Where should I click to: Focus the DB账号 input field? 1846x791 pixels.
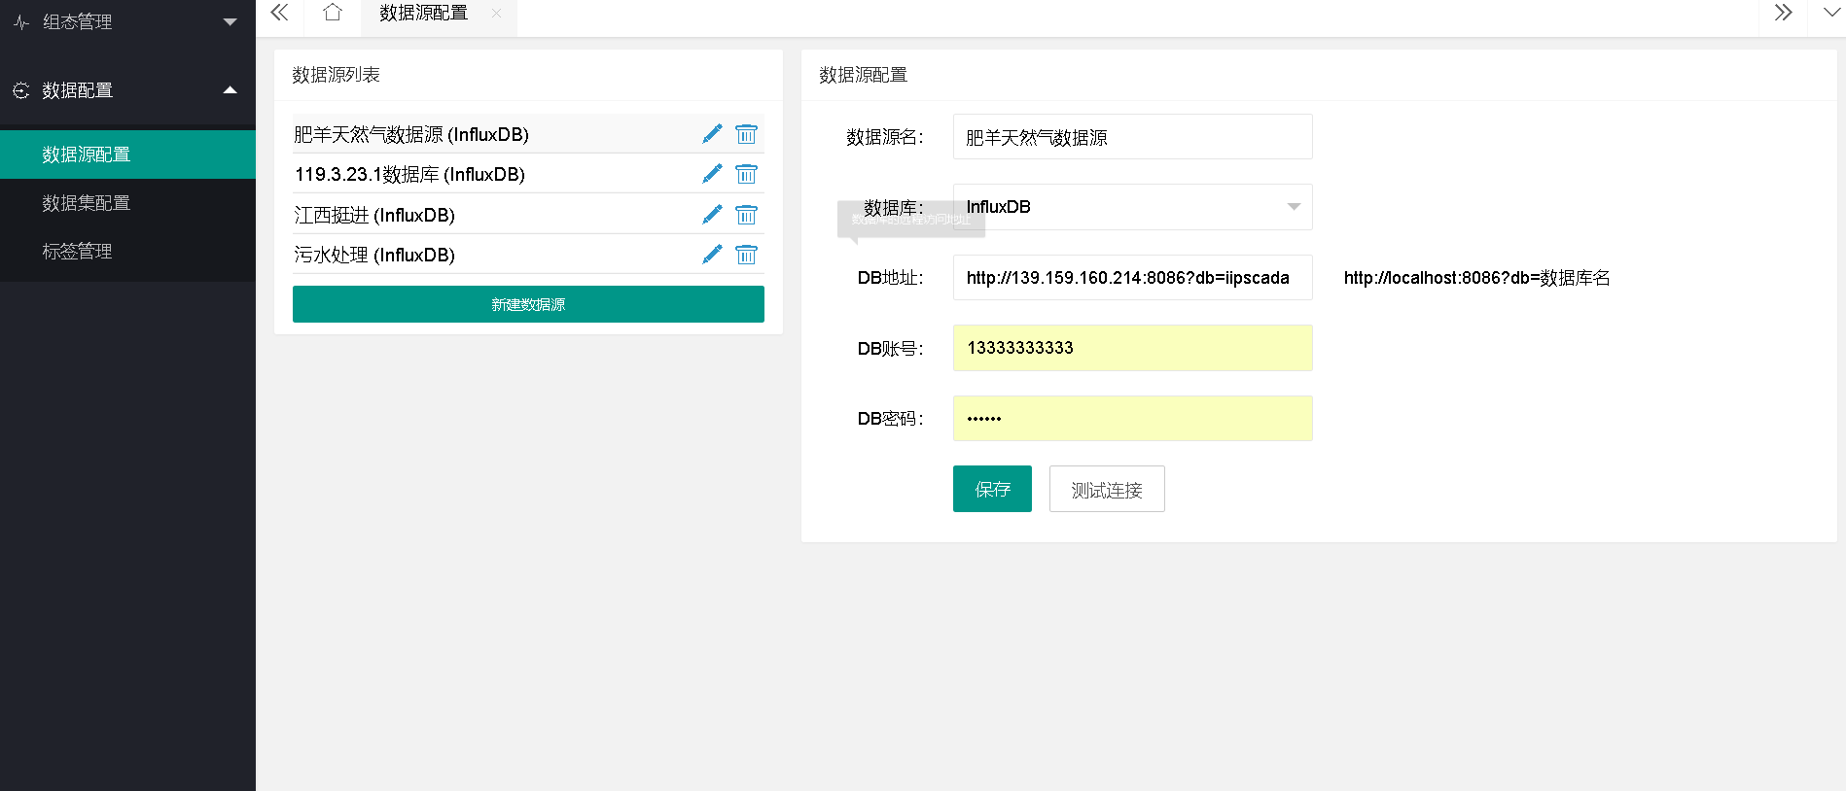pyautogui.click(x=1133, y=348)
